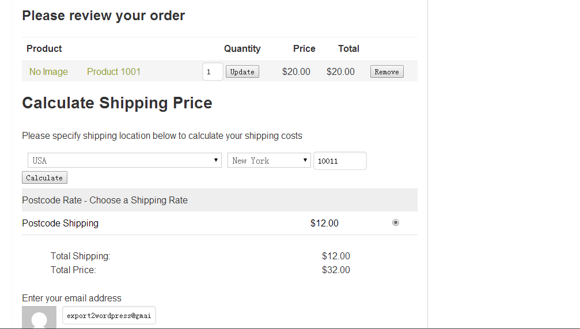Click the Postcode Shipping label
The image size is (580, 329).
pyautogui.click(x=60, y=223)
